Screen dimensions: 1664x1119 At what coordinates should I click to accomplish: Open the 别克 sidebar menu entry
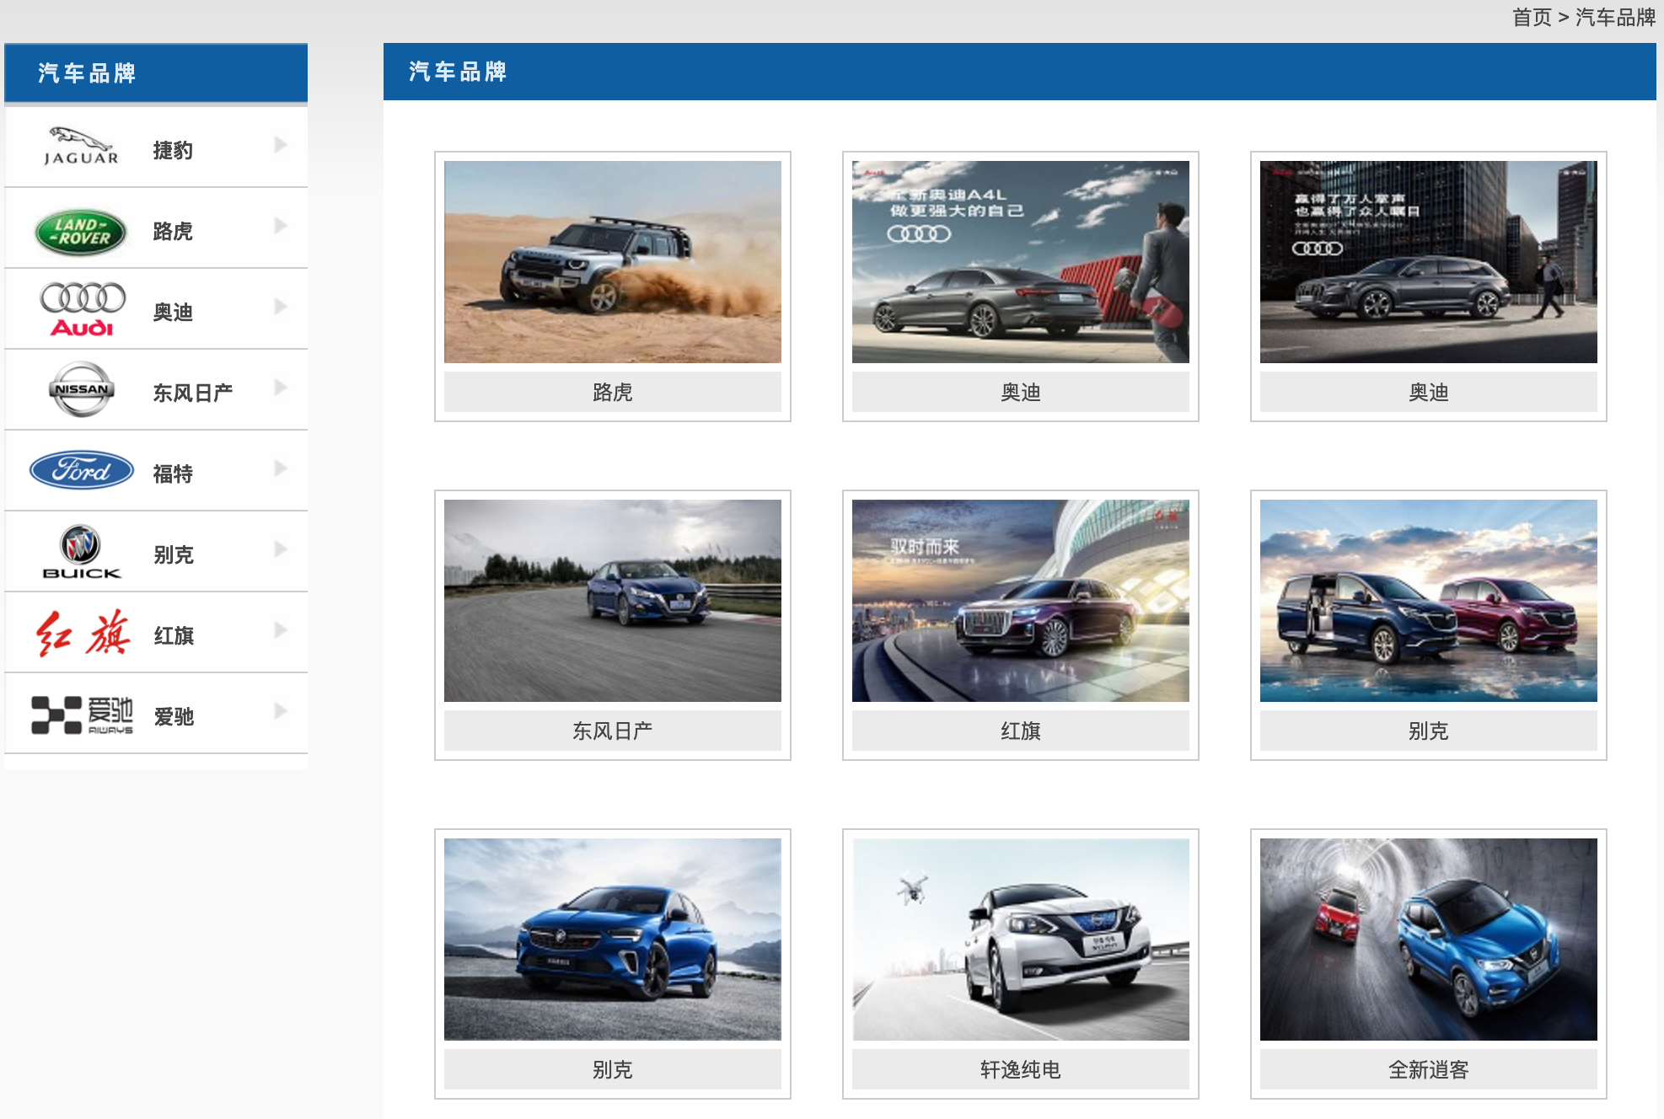click(156, 552)
